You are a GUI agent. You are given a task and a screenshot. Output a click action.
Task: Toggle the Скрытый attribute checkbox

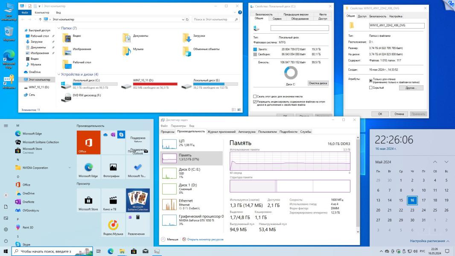click(x=370, y=87)
